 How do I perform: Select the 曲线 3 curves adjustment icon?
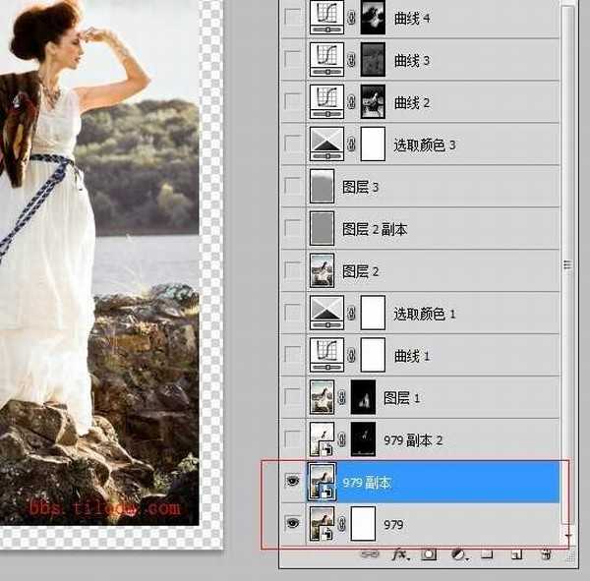[x=323, y=59]
